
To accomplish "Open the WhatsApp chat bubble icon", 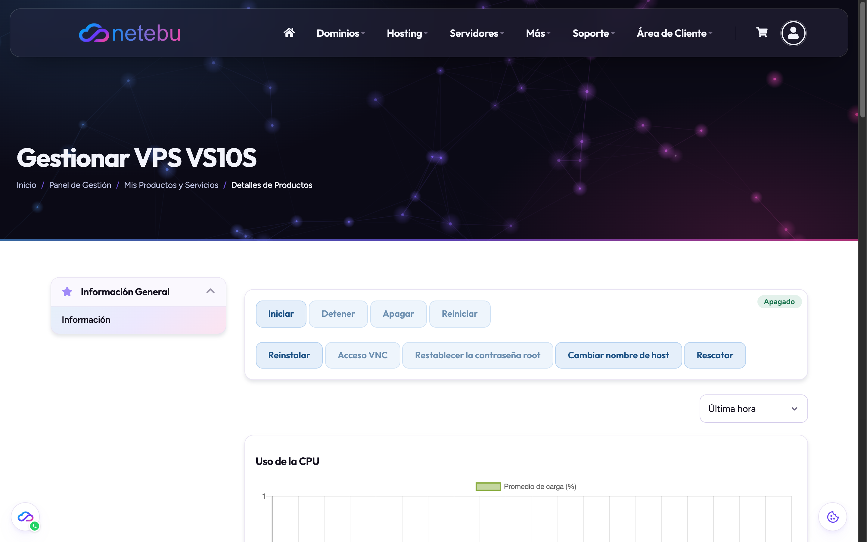I will point(25,517).
